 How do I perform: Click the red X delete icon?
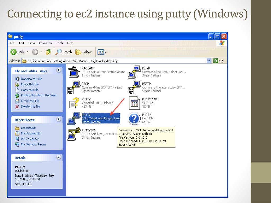tap(17, 107)
